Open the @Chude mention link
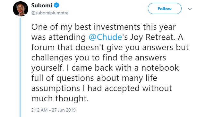 click(105, 37)
